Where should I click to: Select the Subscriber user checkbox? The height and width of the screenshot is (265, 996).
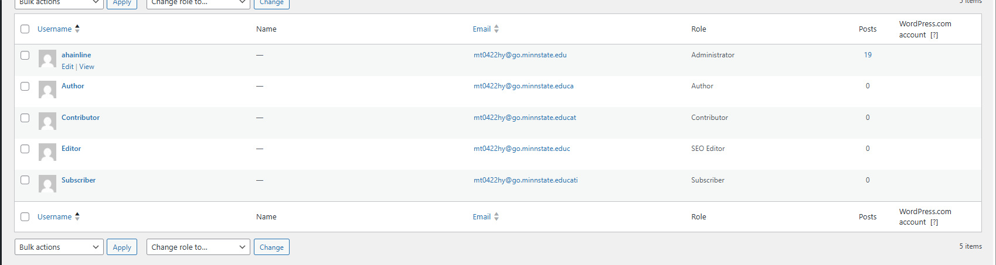coord(25,180)
